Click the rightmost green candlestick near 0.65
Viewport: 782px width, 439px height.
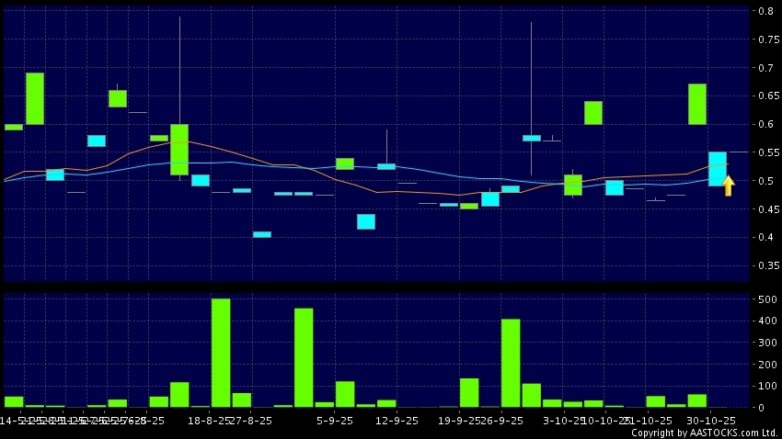pos(696,104)
